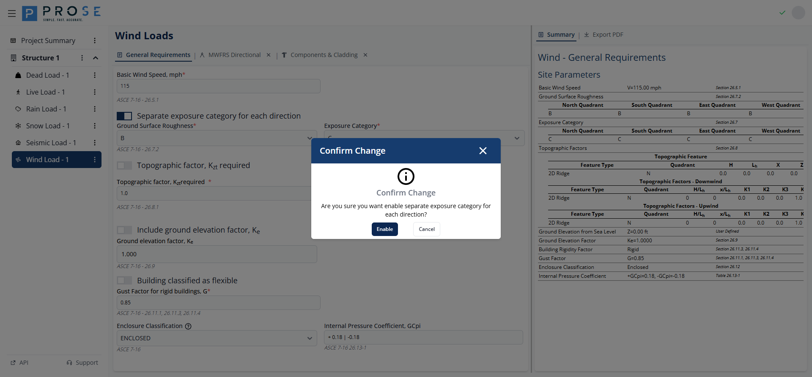The height and width of the screenshot is (377, 812).
Task: Switch to Components & Cladding tab
Action: (x=324, y=55)
